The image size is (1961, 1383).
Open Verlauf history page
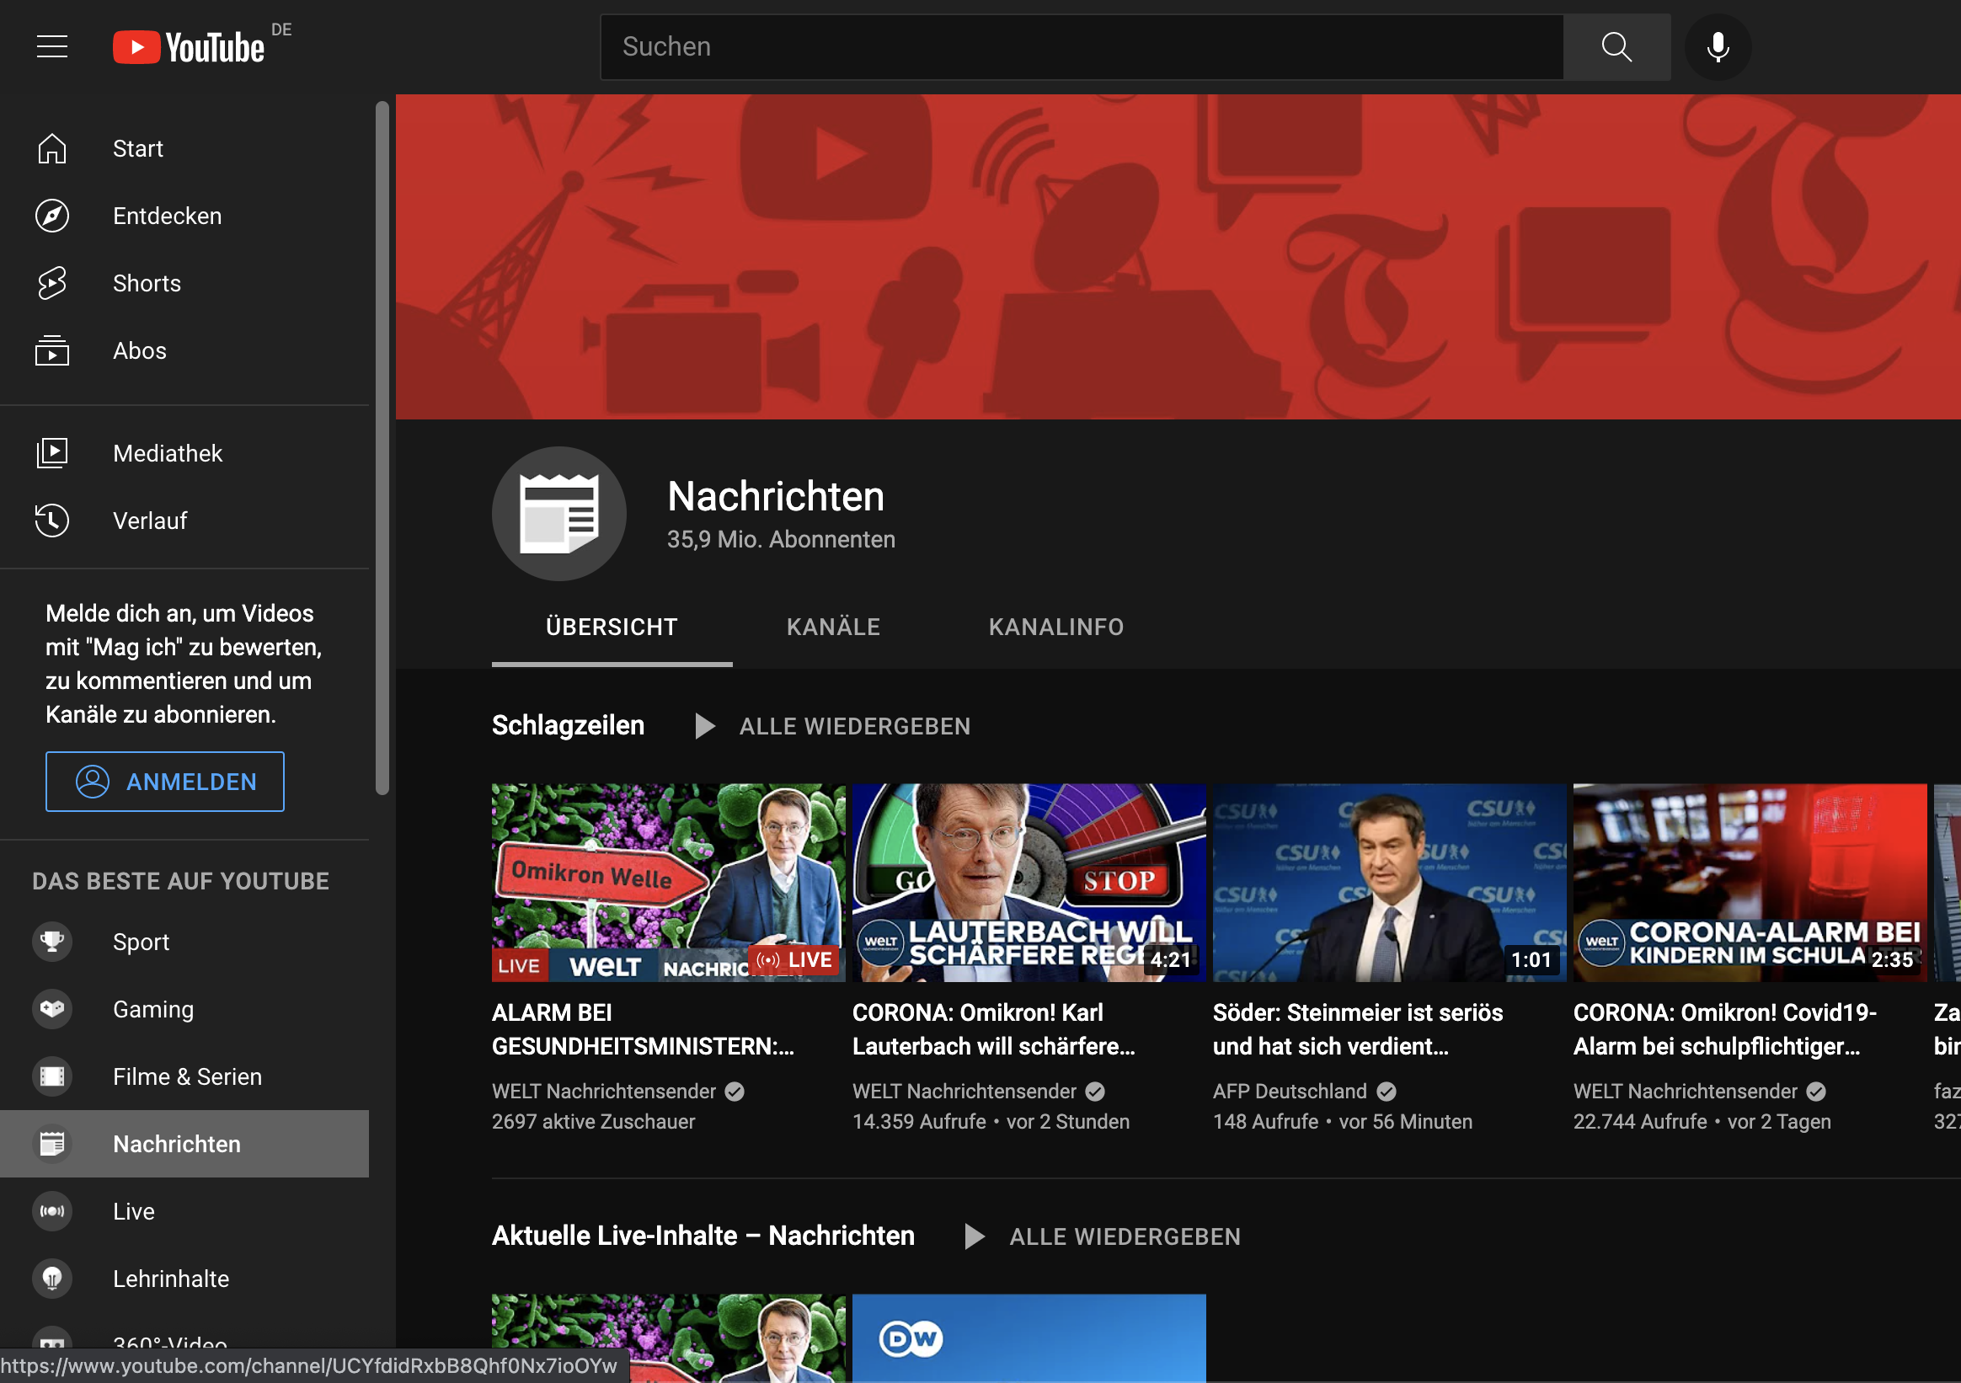(149, 521)
